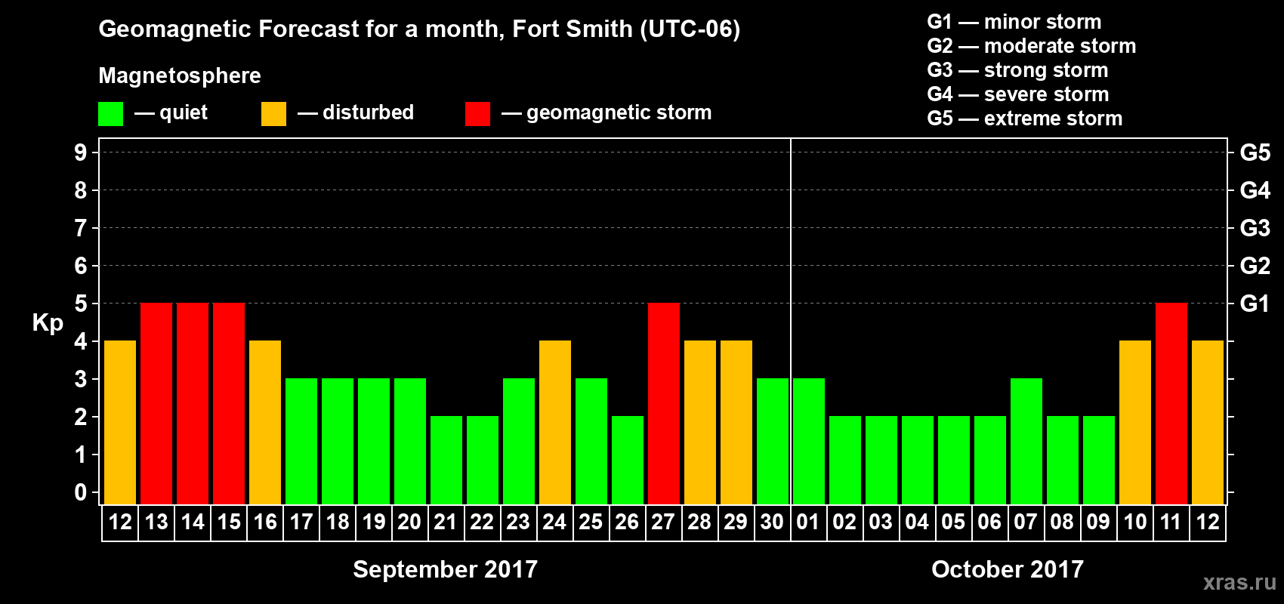Viewport: 1284px width, 604px height.
Task: Click date label 25 on the axis
Action: tap(591, 522)
